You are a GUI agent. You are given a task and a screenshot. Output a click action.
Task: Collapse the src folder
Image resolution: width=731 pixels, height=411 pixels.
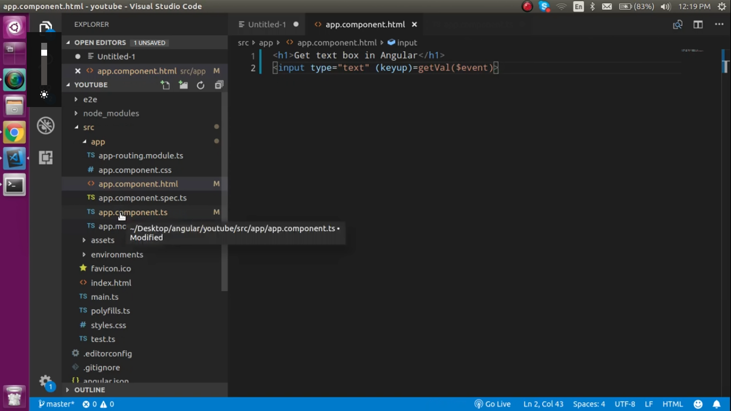click(x=88, y=127)
